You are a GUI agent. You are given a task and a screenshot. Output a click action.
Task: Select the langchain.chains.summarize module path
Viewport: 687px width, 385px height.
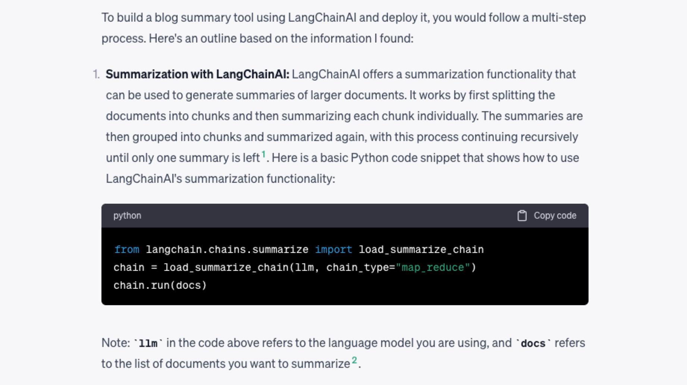pos(227,249)
